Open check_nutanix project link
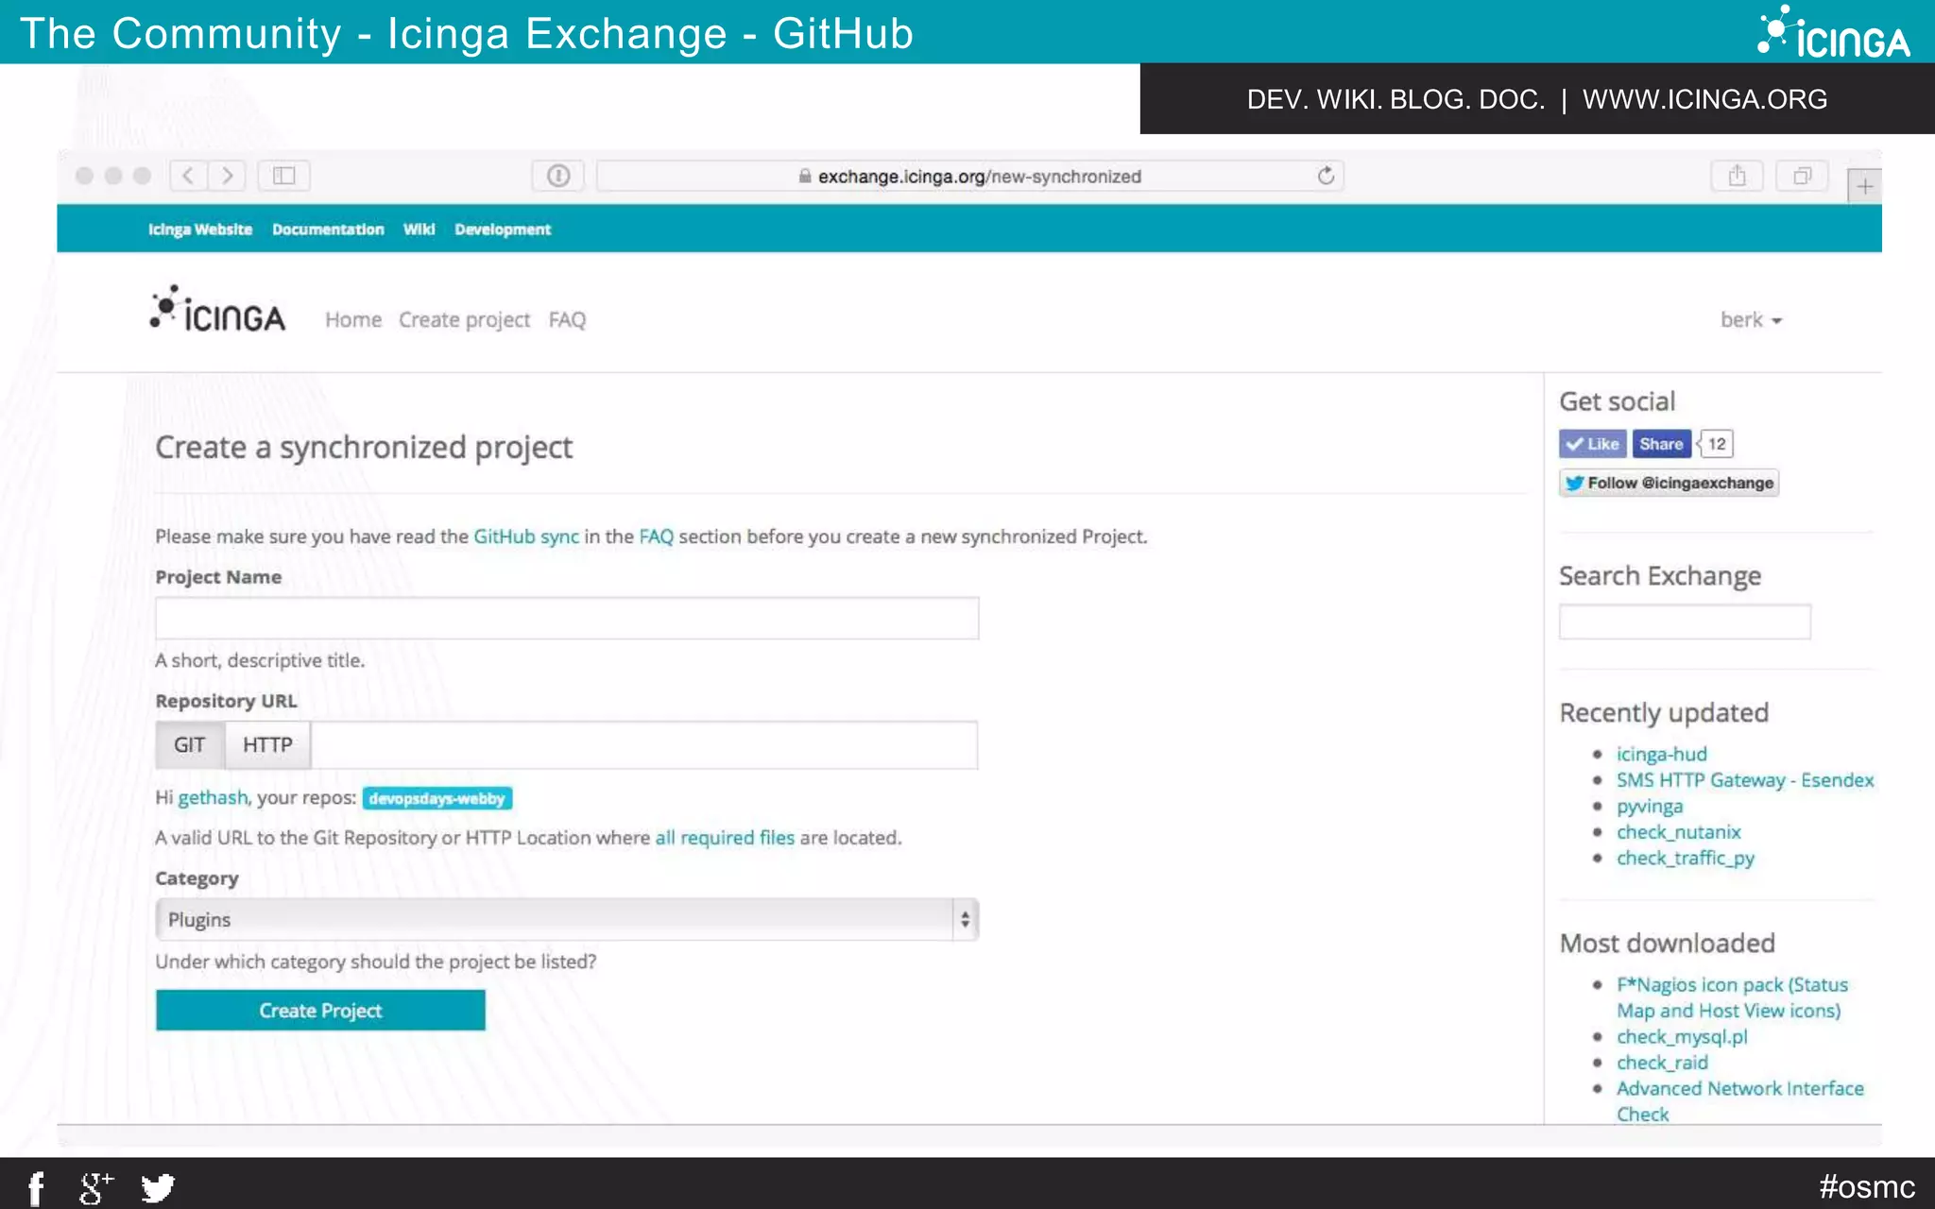Screen dimensions: 1935x1209 coord(1678,832)
